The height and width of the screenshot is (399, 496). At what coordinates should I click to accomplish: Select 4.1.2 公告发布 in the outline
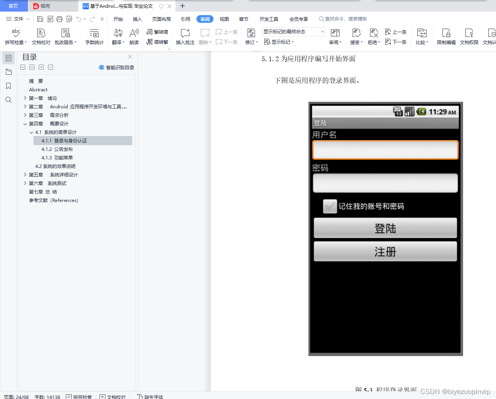pyautogui.click(x=57, y=149)
